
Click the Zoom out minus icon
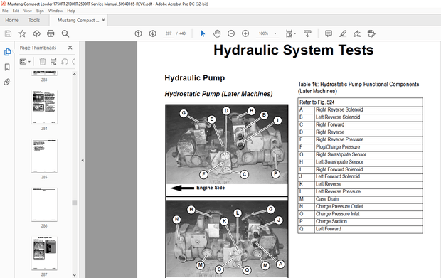click(x=231, y=33)
